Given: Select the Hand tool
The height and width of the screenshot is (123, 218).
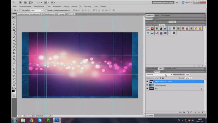Looking at the screenshot, I should point(14,82).
